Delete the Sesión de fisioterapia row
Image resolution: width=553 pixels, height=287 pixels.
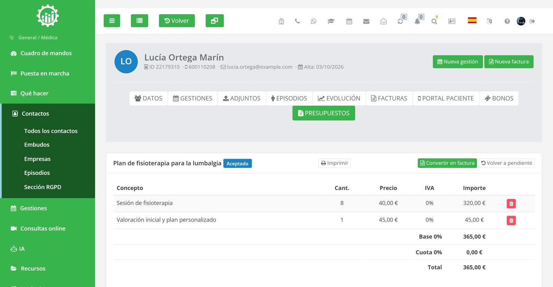point(511,204)
